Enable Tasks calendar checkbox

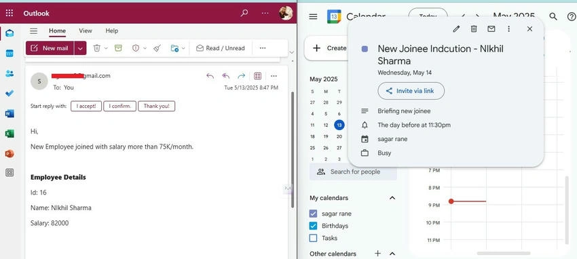click(313, 238)
